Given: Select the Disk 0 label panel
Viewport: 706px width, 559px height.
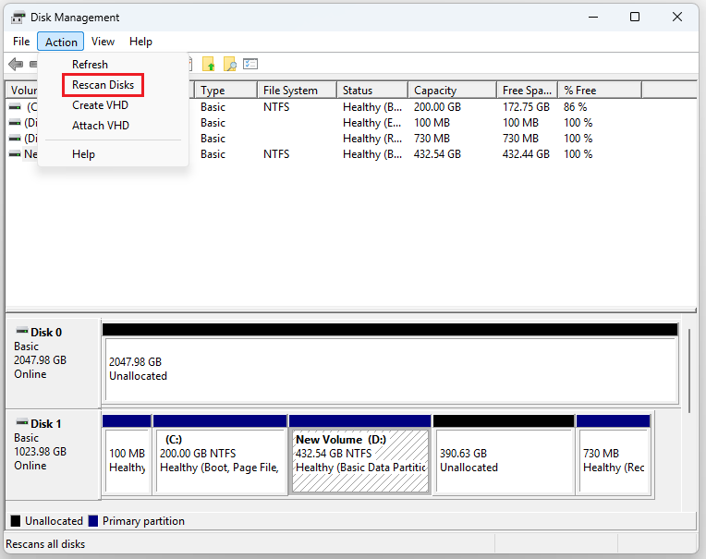Looking at the screenshot, I should point(53,362).
